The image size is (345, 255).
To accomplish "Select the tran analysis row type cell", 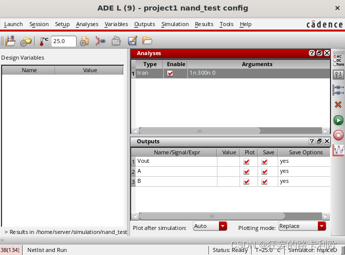I will click(149, 73).
